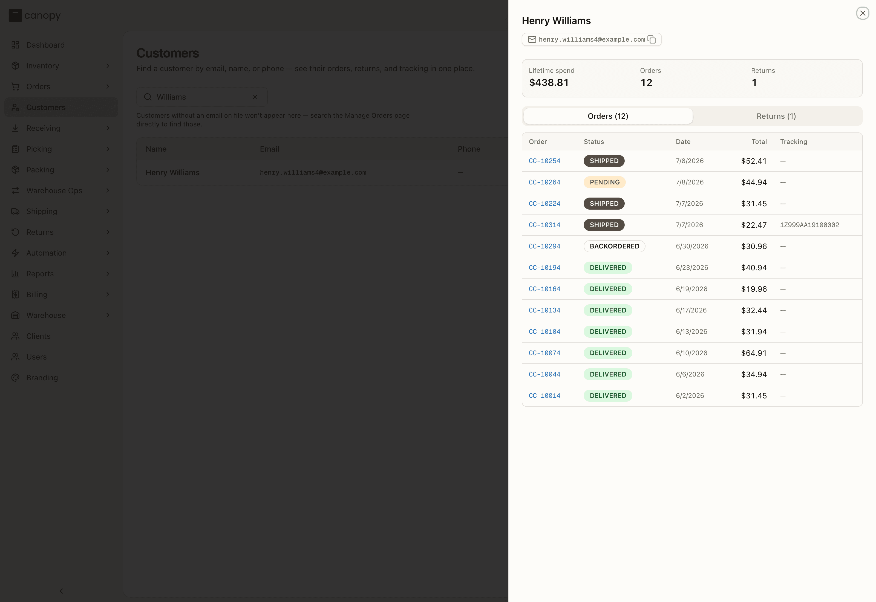Click the Email column header
The image size is (876, 602).
click(x=269, y=149)
